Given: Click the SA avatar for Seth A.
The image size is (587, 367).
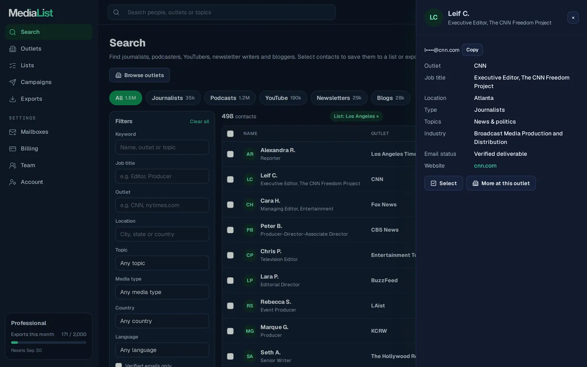Looking at the screenshot, I should tap(250, 356).
